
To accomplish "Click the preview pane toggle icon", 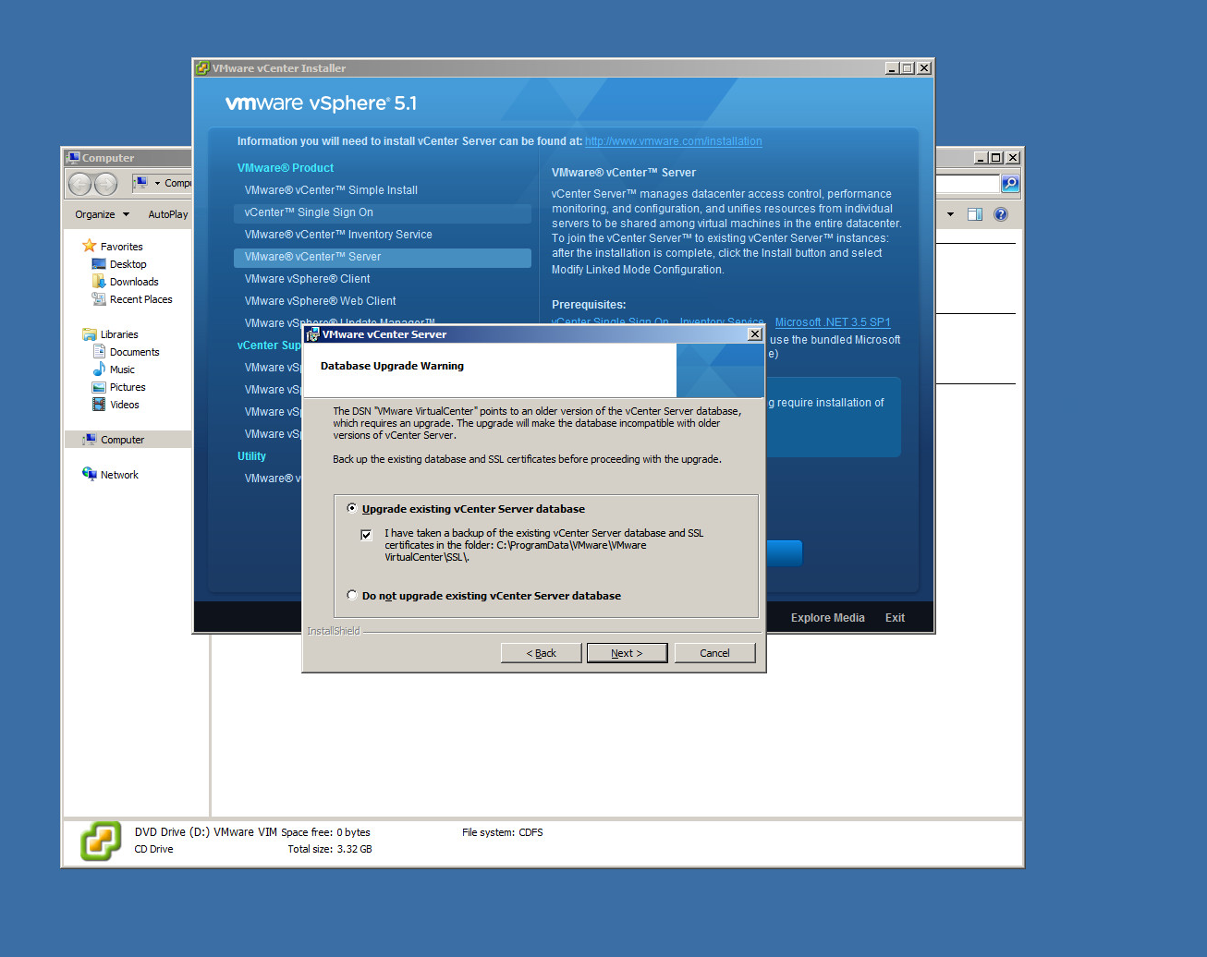I will pyautogui.click(x=974, y=214).
